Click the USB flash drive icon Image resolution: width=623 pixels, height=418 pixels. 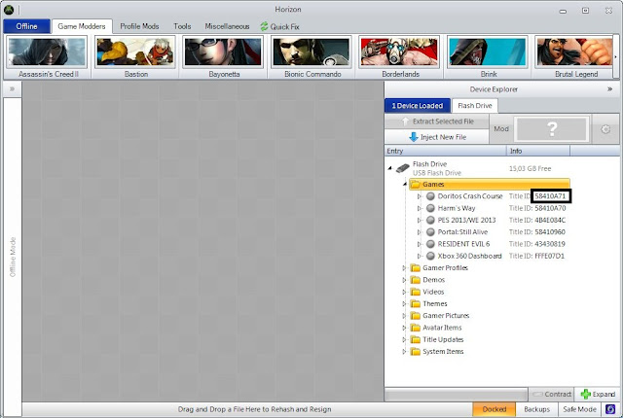coord(402,168)
